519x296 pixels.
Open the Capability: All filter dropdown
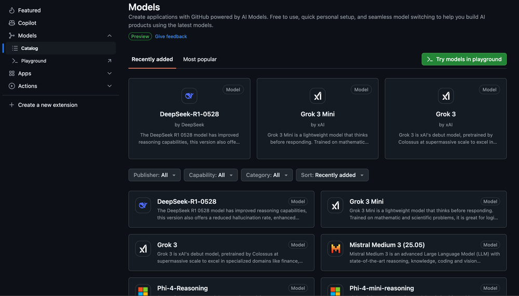pyautogui.click(x=210, y=175)
